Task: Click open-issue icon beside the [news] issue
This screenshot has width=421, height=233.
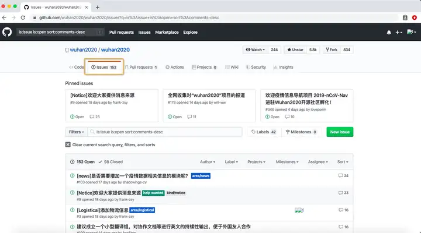Action: 73,176
